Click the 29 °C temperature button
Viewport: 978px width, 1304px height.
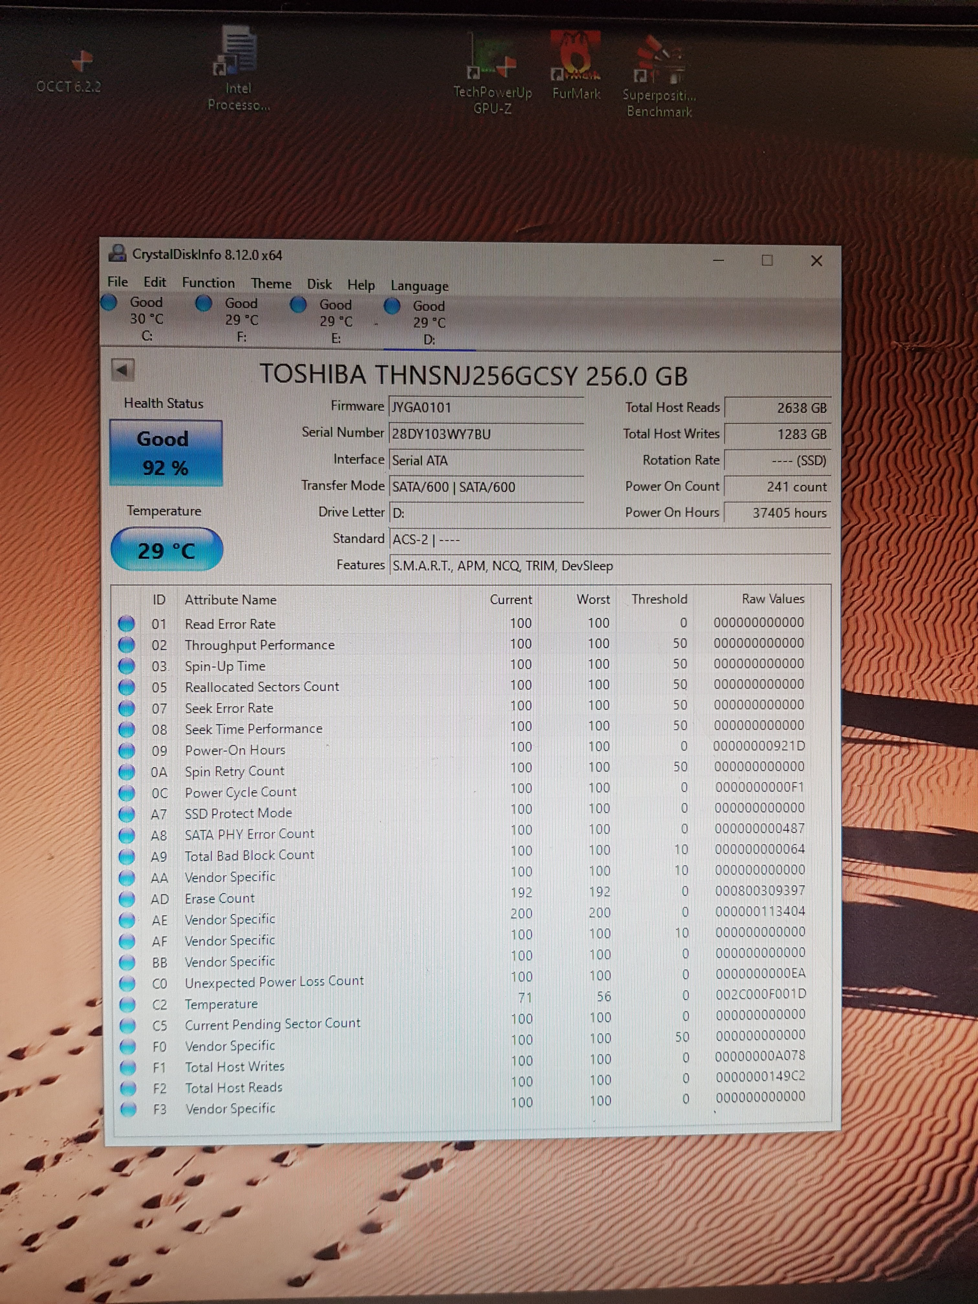(x=166, y=549)
